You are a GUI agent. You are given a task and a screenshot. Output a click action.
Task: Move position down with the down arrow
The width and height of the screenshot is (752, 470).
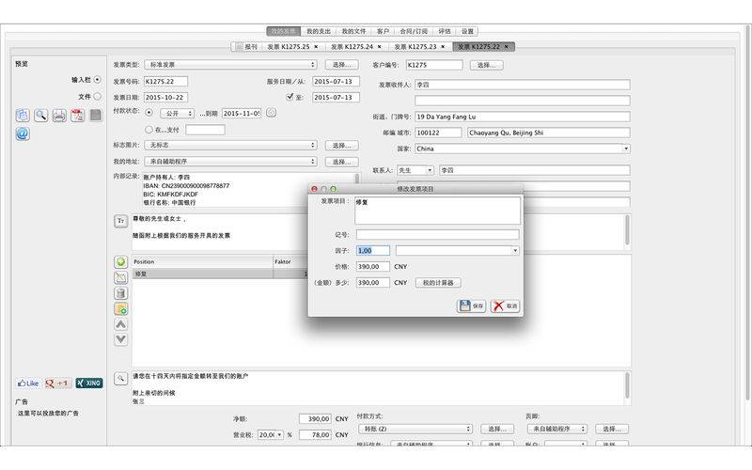(x=121, y=339)
